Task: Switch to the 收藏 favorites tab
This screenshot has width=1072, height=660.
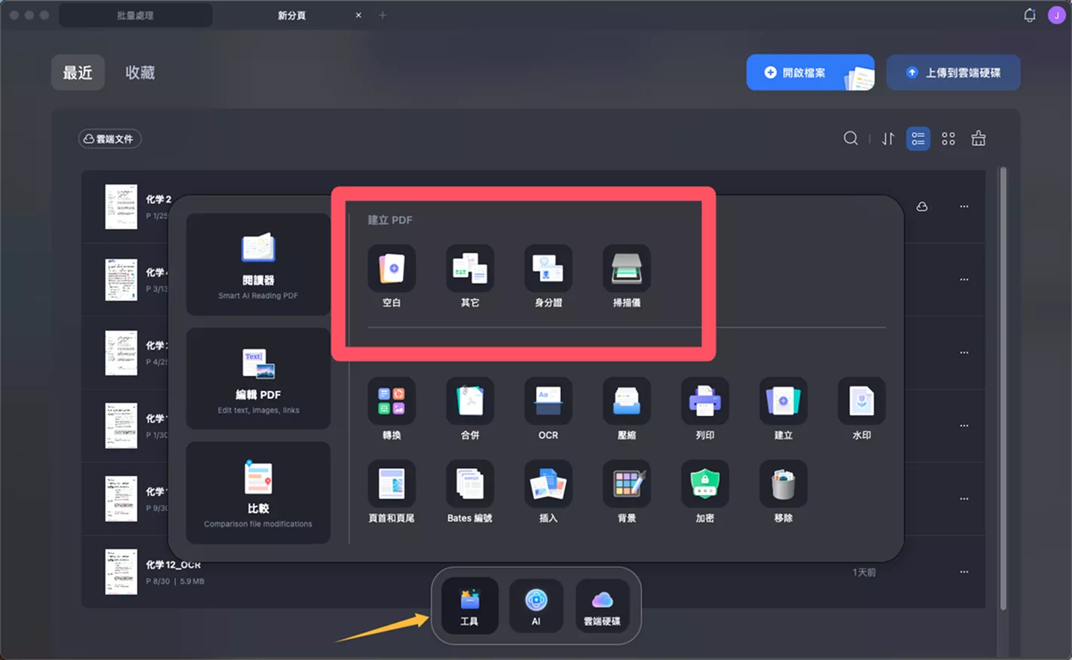Action: [140, 72]
